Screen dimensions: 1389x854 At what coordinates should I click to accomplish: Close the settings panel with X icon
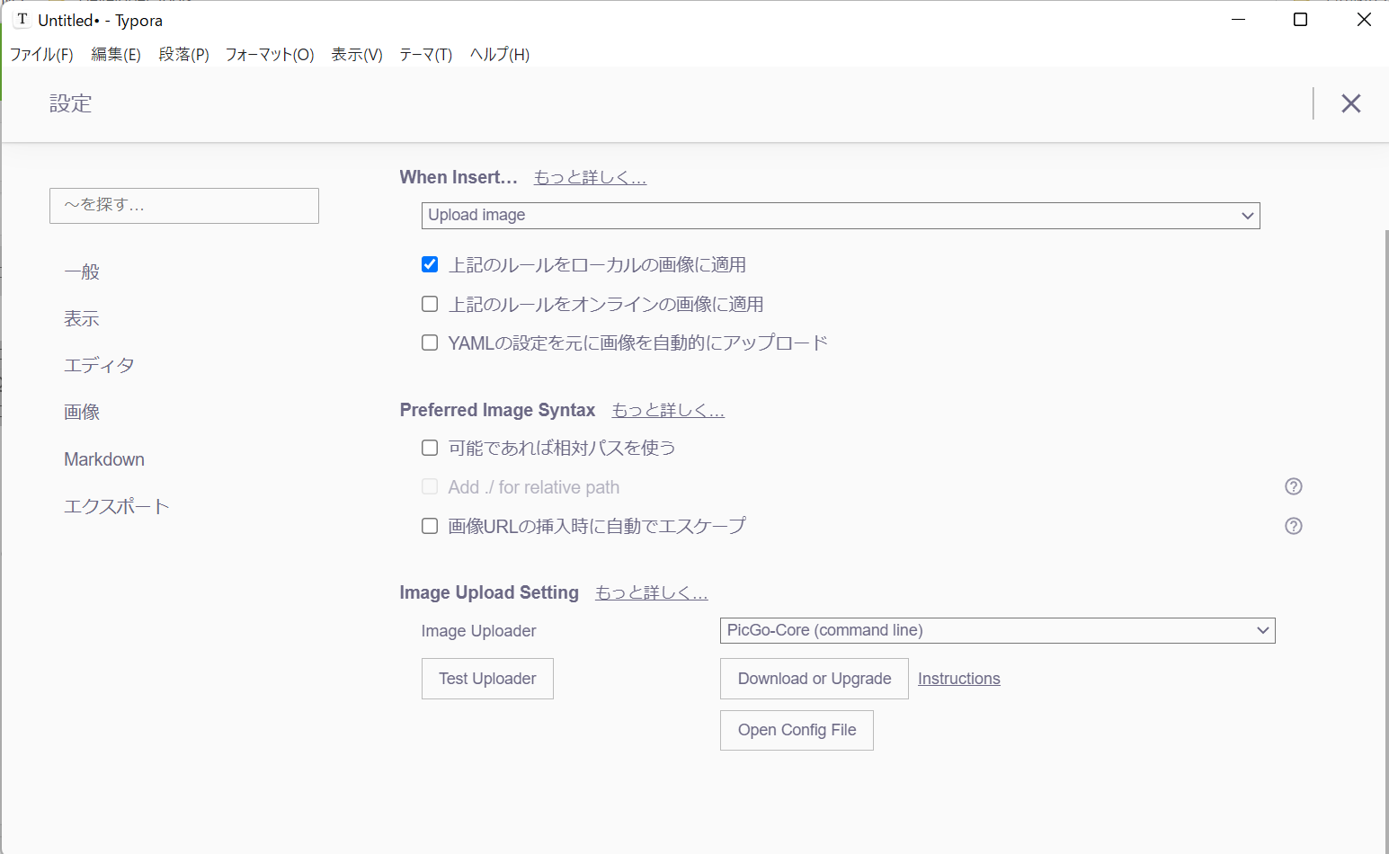click(1350, 103)
